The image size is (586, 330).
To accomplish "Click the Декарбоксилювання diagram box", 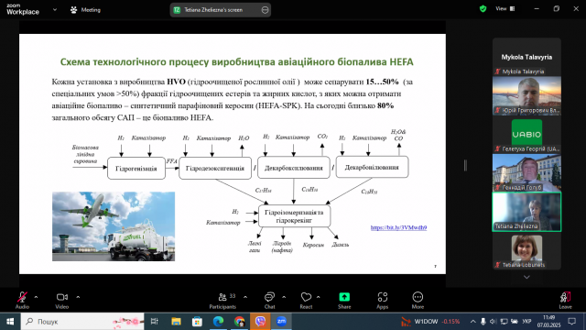I will click(x=294, y=168).
